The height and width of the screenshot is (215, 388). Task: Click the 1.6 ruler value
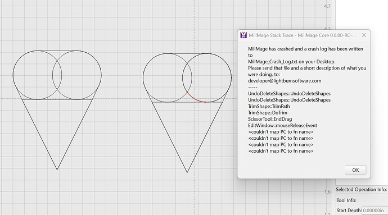(327, 192)
